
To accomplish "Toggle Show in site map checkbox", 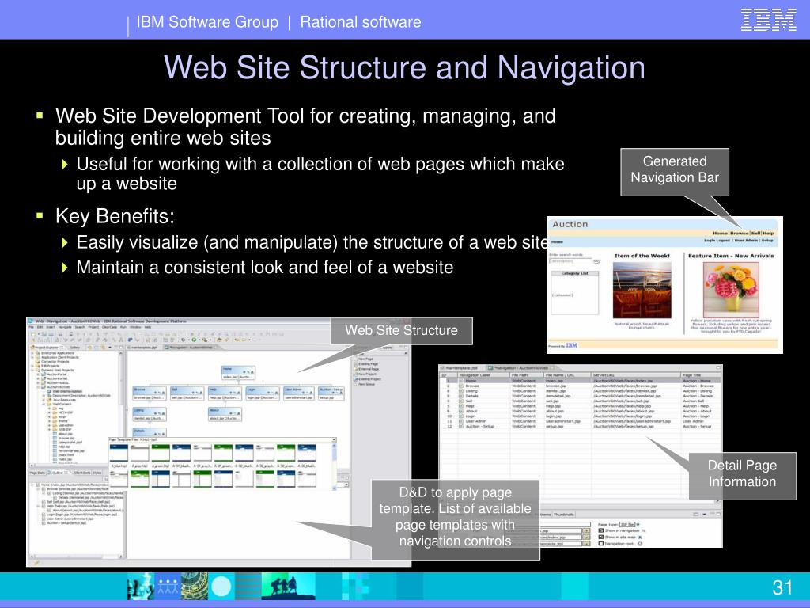I will (x=601, y=538).
